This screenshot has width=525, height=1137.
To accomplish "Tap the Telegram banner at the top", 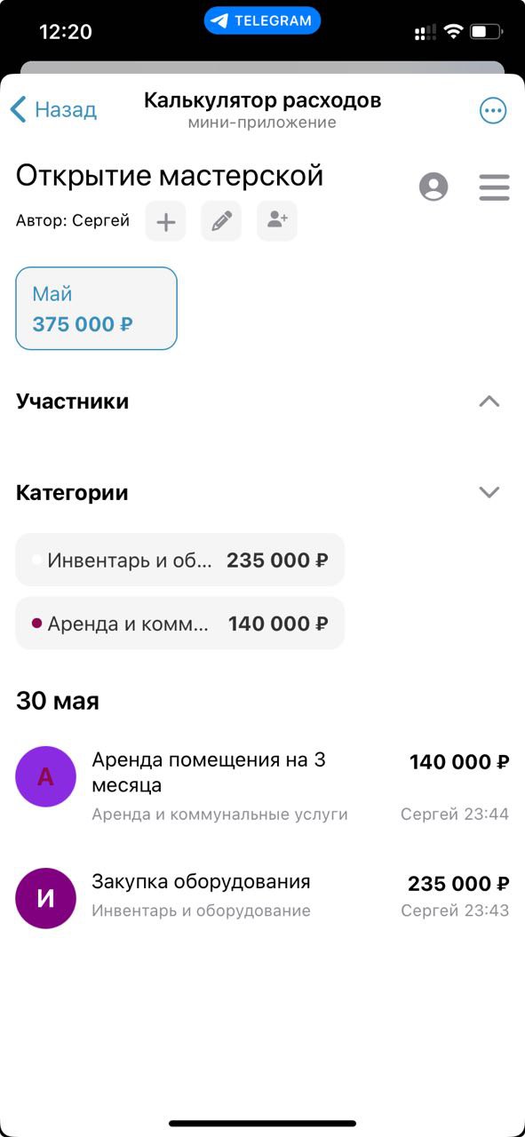I will pos(262,20).
